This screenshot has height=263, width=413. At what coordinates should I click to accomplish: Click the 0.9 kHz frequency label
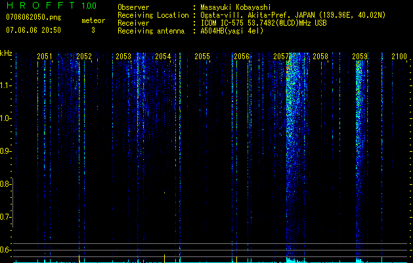[5, 151]
